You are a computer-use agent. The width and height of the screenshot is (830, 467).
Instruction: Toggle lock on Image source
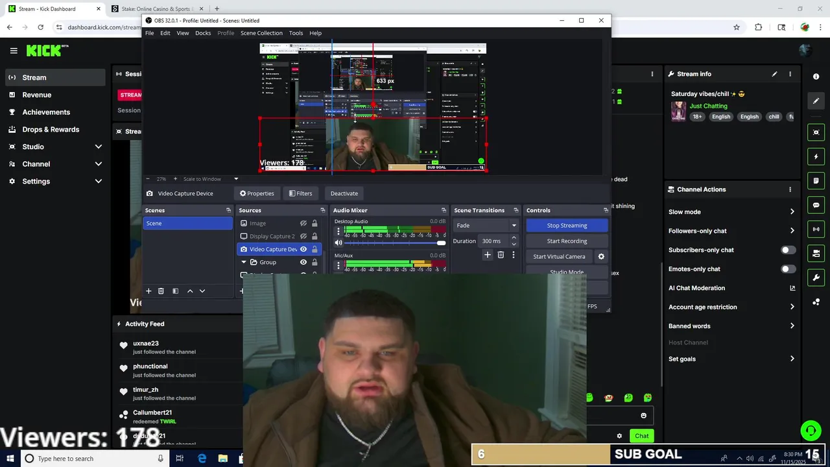coord(314,223)
